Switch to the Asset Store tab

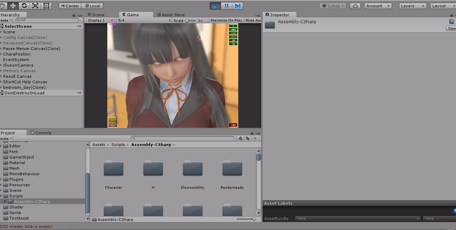(x=171, y=15)
